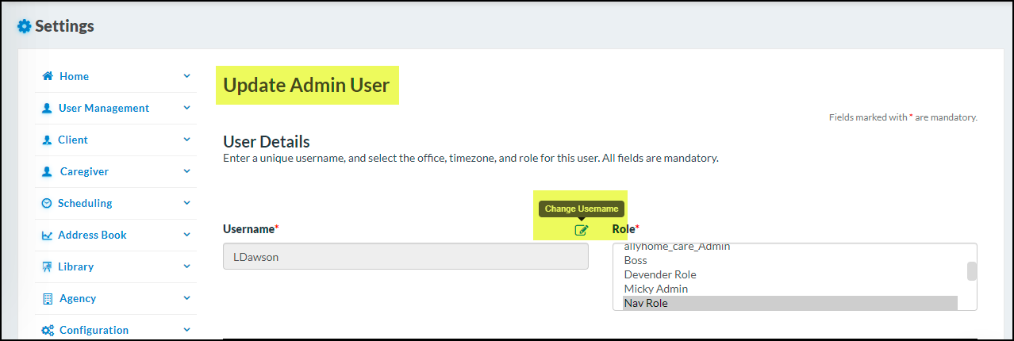The width and height of the screenshot is (1014, 341).
Task: Select Devender Role in the Role list
Action: [659, 274]
